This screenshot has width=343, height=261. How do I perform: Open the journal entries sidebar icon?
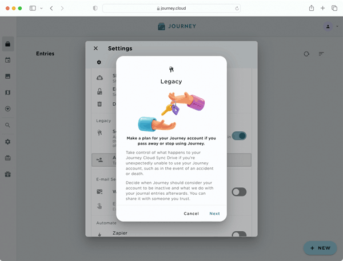8,44
